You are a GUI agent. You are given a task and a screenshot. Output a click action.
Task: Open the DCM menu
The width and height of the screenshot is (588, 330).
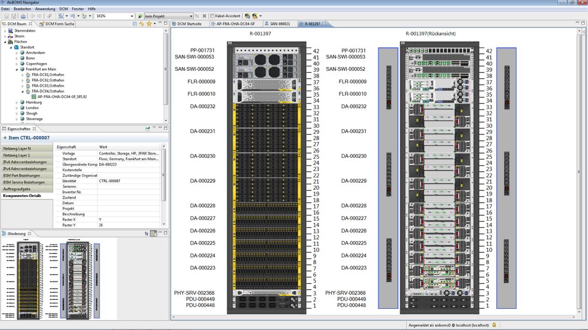[64, 9]
